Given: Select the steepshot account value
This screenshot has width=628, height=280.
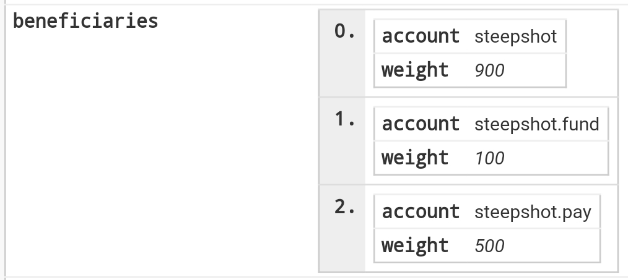Looking at the screenshot, I should [515, 36].
